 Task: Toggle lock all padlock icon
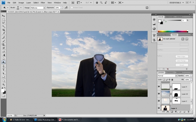[172, 80]
